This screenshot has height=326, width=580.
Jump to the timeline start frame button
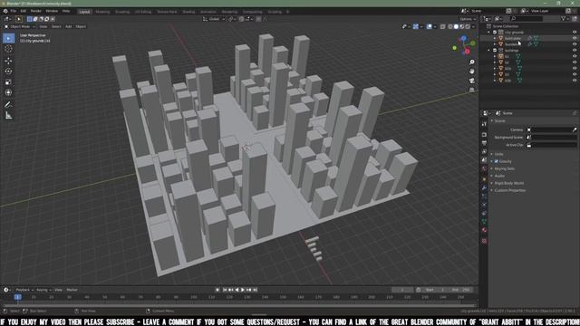(225, 290)
